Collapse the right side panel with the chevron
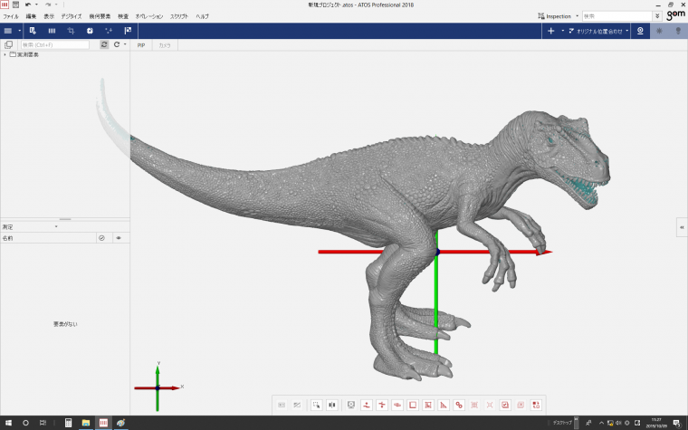 682,227
